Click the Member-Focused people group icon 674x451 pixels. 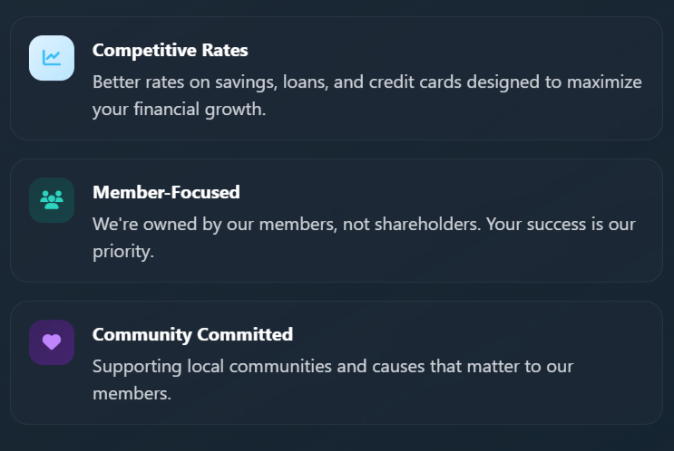click(52, 200)
